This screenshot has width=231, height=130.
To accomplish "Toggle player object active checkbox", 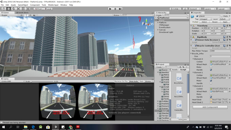I will point(197,16).
